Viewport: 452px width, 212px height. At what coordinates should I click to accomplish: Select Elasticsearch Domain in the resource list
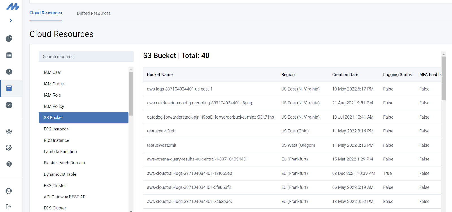tap(64, 163)
